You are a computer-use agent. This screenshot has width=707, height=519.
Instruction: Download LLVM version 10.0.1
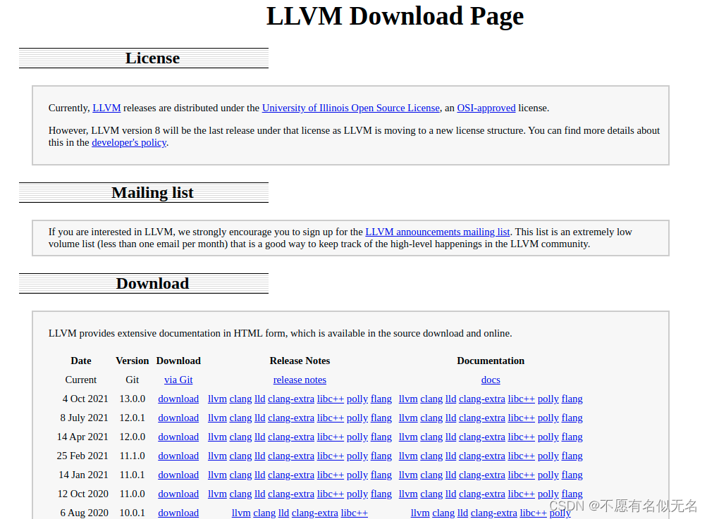tap(178, 513)
